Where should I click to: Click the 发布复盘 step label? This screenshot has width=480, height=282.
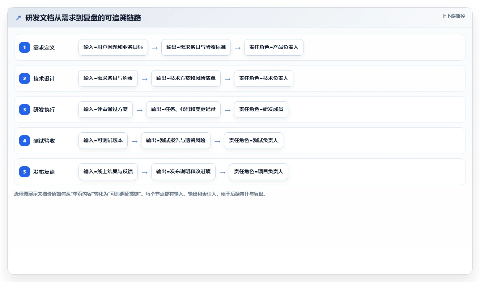tap(44, 172)
